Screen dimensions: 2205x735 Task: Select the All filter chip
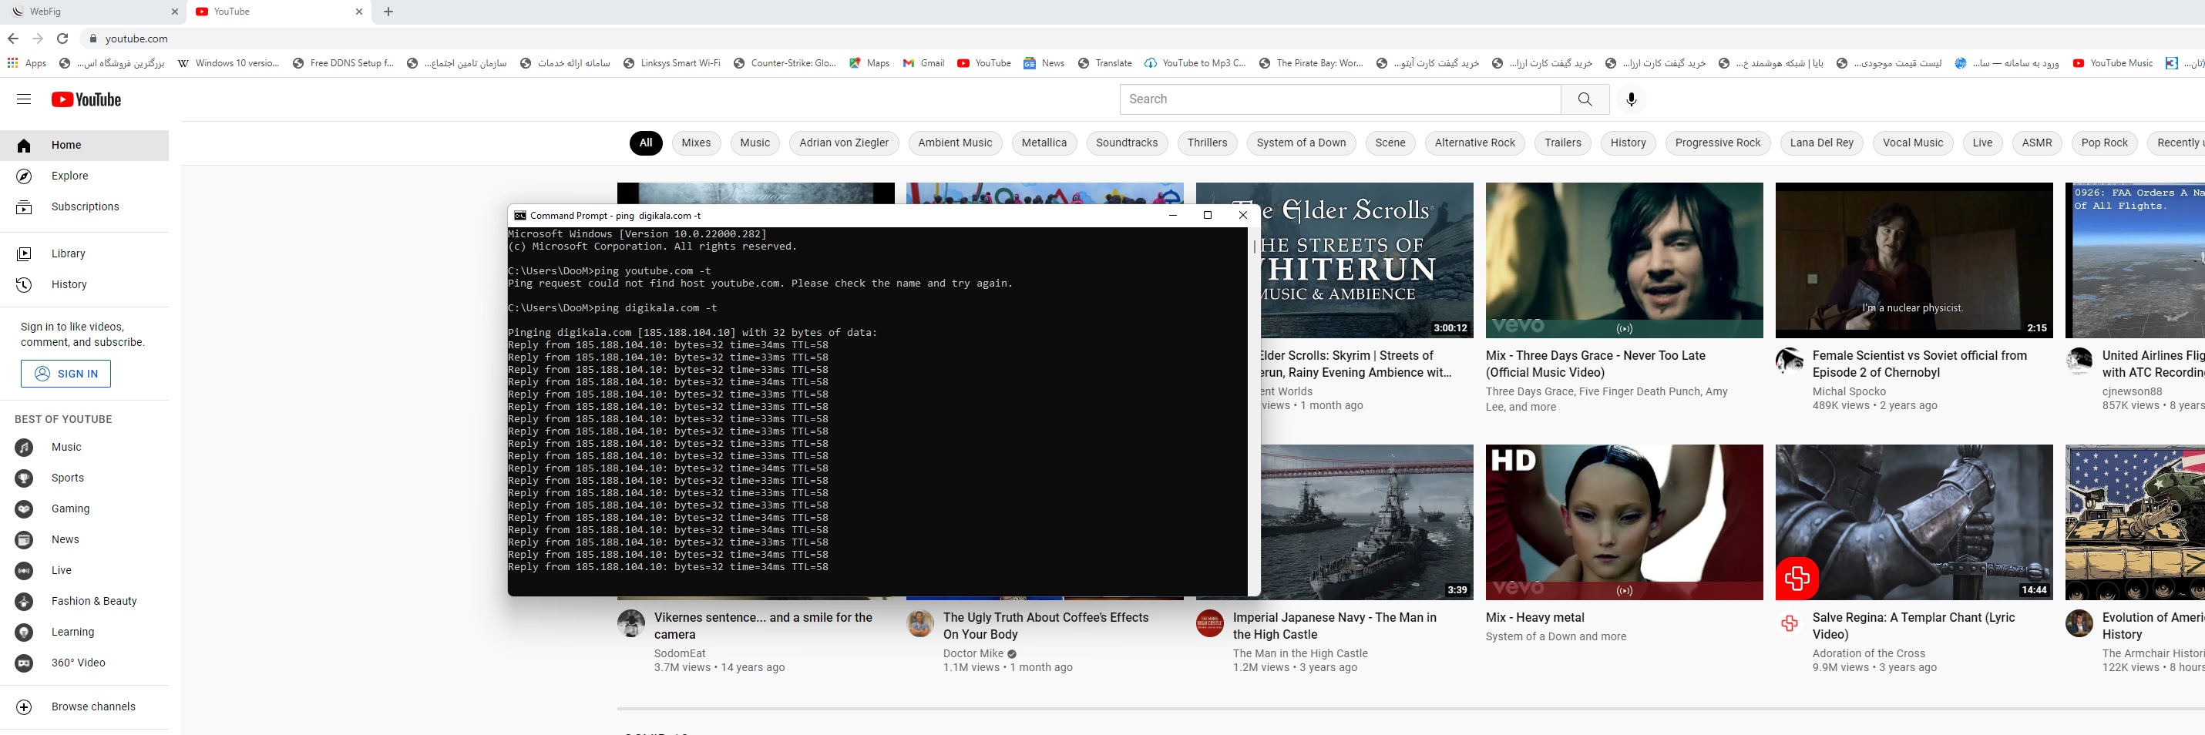tap(647, 143)
